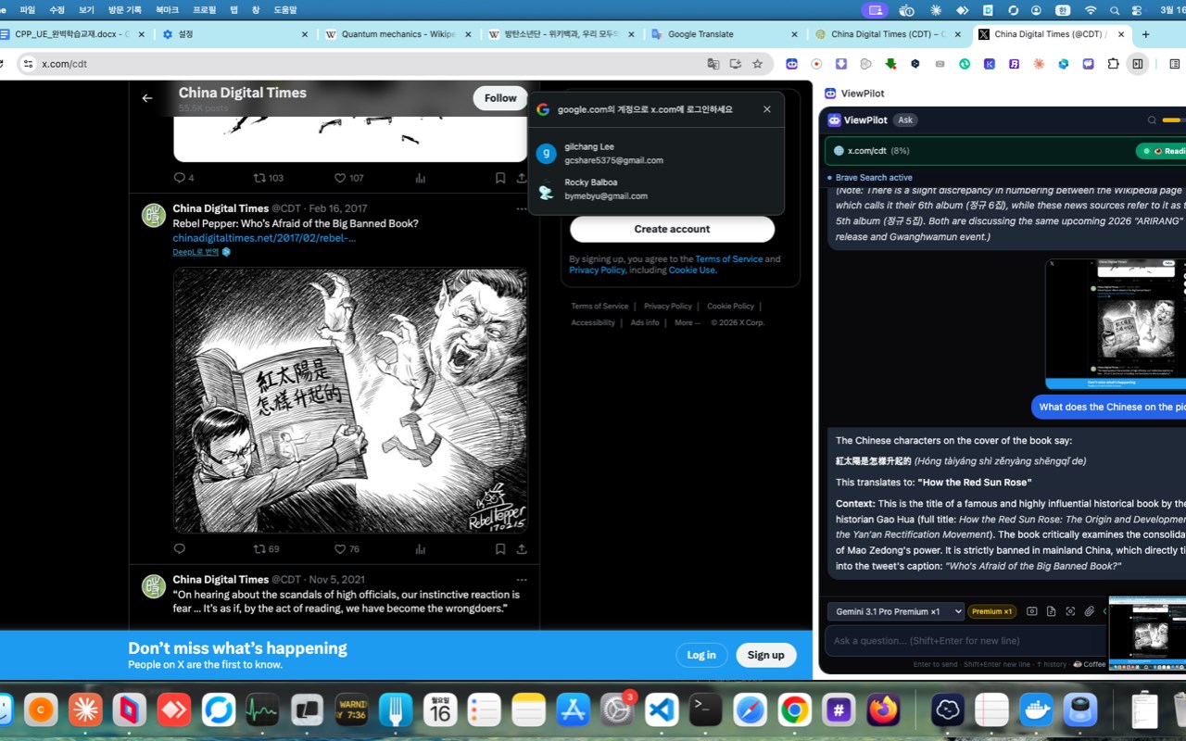Open the 북마크 menu in the menu bar
The height and width of the screenshot is (741, 1186).
[x=168, y=10]
